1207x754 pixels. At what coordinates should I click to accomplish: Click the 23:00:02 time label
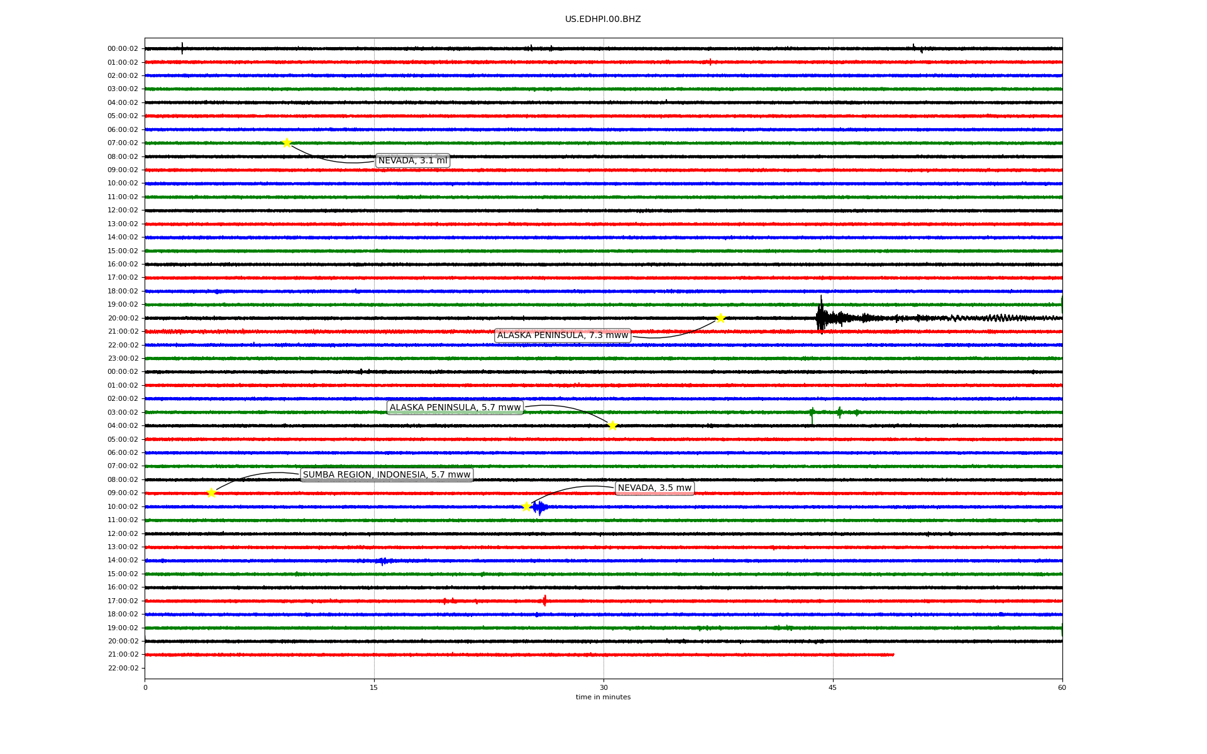pyautogui.click(x=123, y=358)
